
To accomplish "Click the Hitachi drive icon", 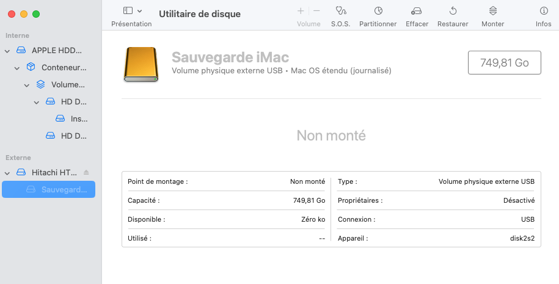I will [21, 172].
